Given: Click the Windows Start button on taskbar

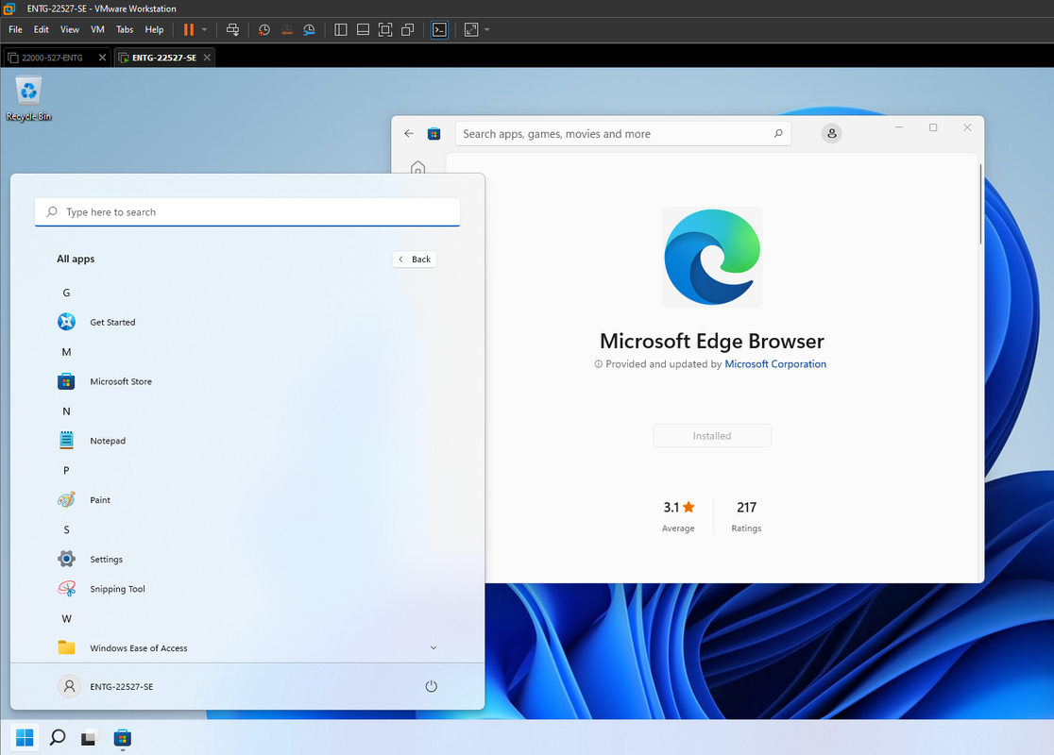Looking at the screenshot, I should (25, 737).
